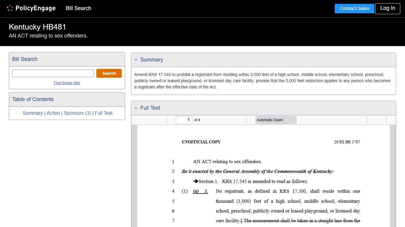Click the PDF page number field
Image resolution: width=405 pixels, height=227 pixels.
pos(184,120)
